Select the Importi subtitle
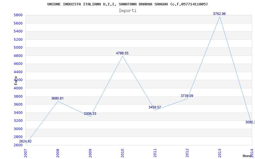 (127, 11)
